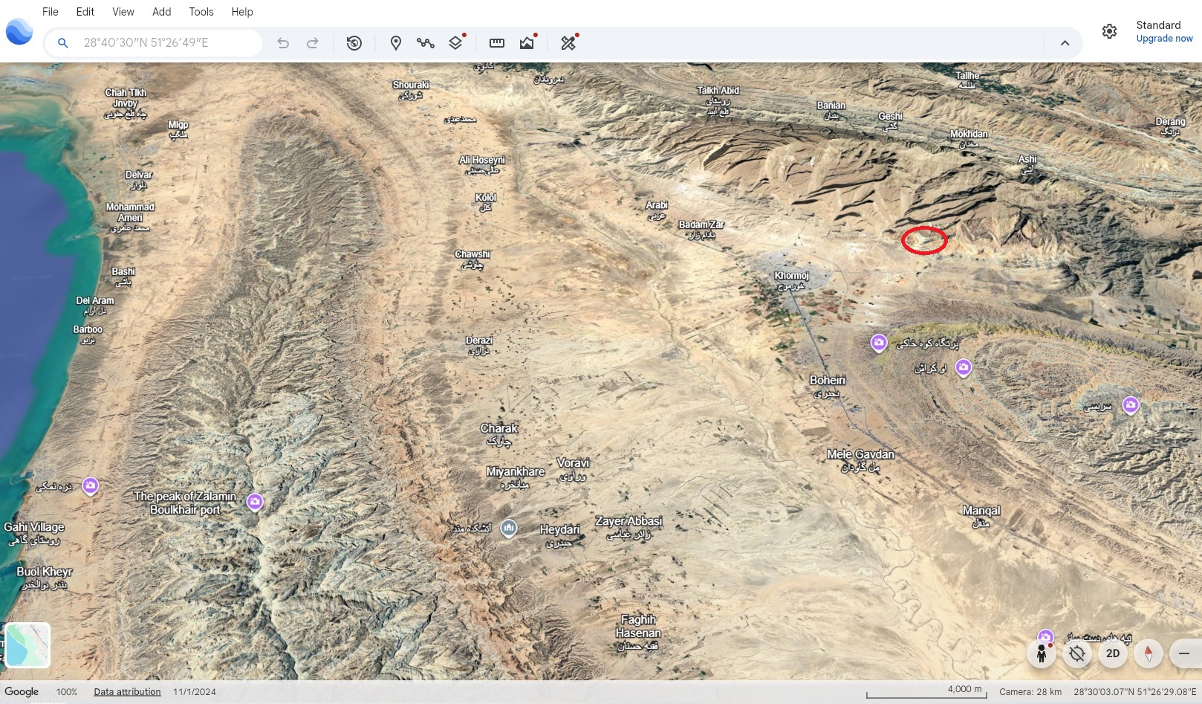Click the Google logo in status bar
Screen dimensions: 1202x704
point(22,691)
